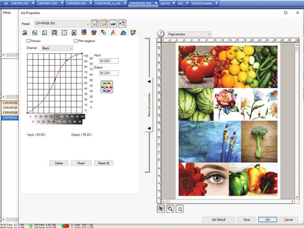The image size is (304, 228).
Task: Click the ABC rename preset icon
Action: coord(113,24)
